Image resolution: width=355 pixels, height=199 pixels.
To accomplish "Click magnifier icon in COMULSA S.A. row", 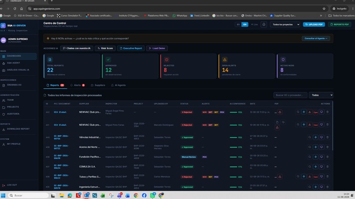I will (x=310, y=166).
